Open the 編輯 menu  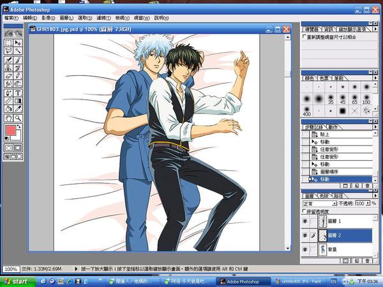[x=30, y=18]
